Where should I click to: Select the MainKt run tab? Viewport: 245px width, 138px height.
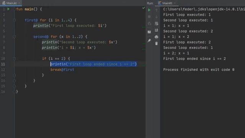[x=167, y=3]
